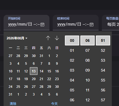
Task: Select day 12 in the calendar
Action: coord(26,71)
